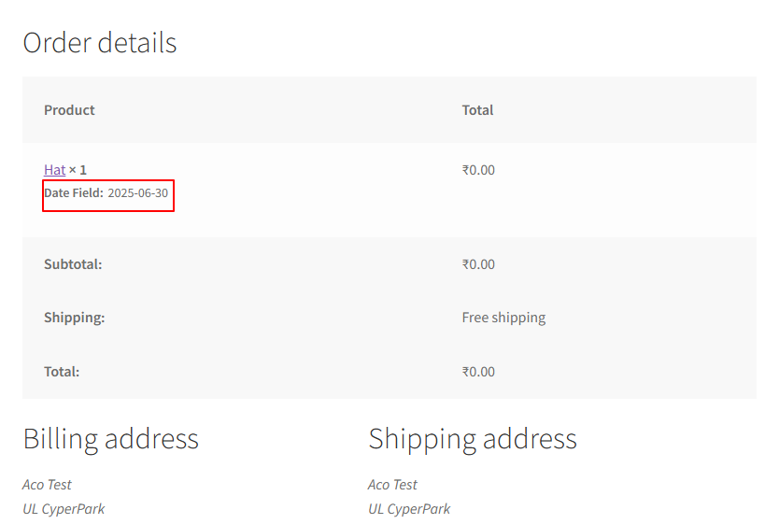The width and height of the screenshot is (765, 524).
Task: Click UL CyperPark under Shipping address
Action: (409, 509)
